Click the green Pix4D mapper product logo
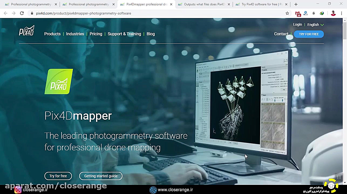 click(x=59, y=81)
